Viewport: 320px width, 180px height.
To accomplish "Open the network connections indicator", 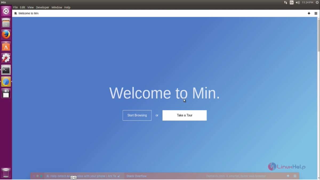I will pyautogui.click(x=286, y=2).
